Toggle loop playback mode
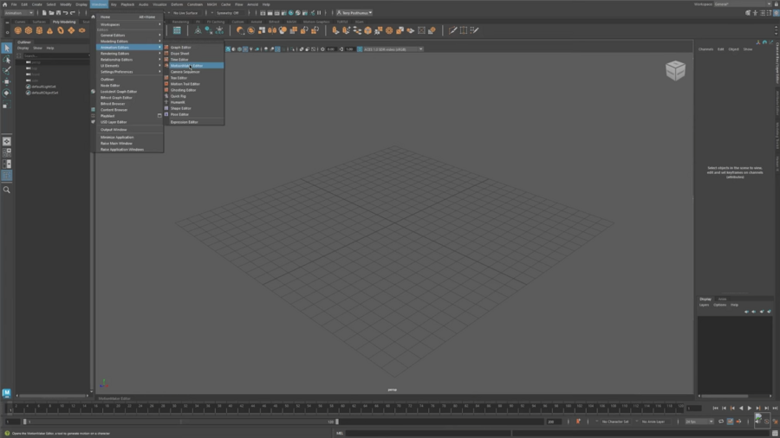Viewport: 780px width, 438px height. coord(720,422)
